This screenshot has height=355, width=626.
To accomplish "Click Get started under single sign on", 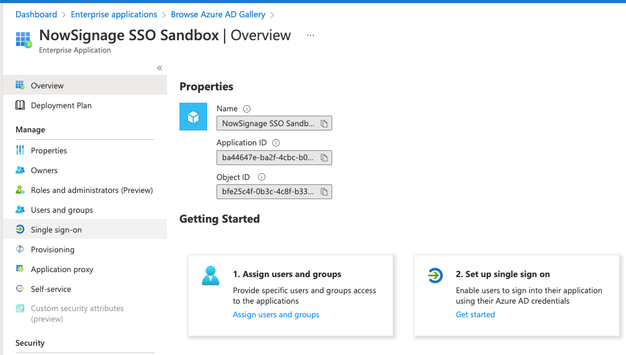I will click(x=475, y=315).
